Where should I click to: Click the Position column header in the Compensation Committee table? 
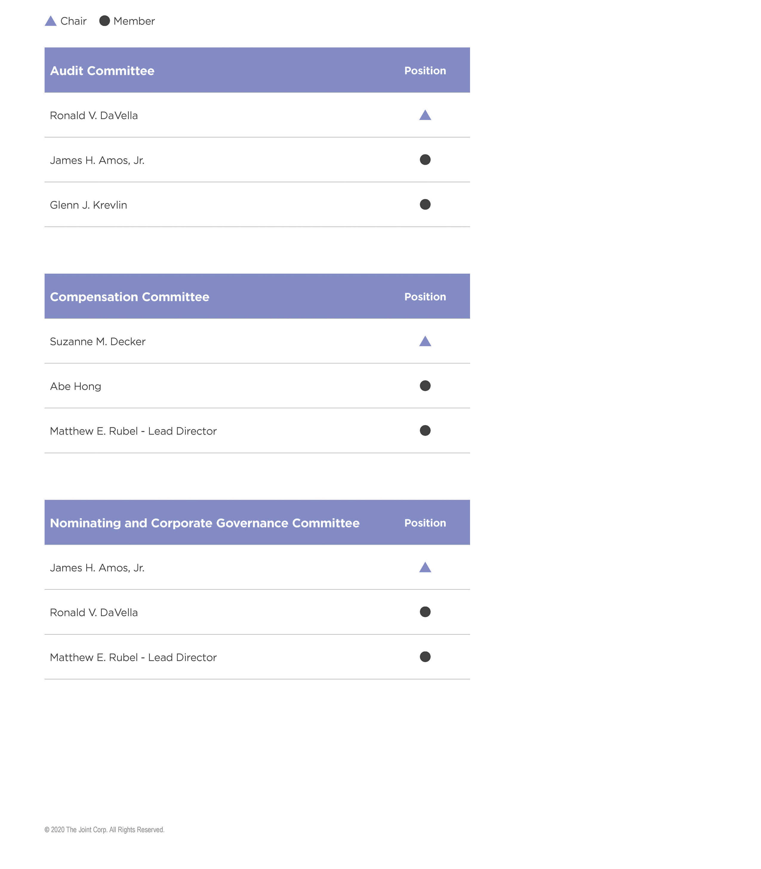pyautogui.click(x=425, y=297)
